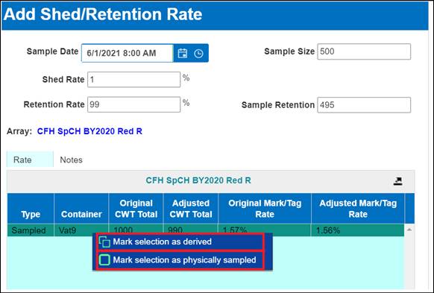The height and width of the screenshot is (293, 434).
Task: Switch to the Notes tab
Action: (71, 160)
